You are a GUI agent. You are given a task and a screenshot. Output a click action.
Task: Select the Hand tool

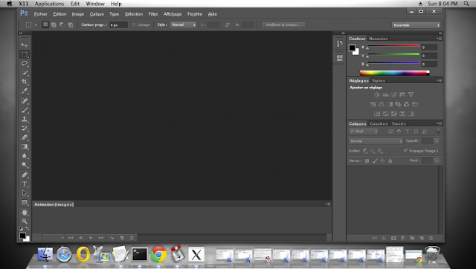25,212
